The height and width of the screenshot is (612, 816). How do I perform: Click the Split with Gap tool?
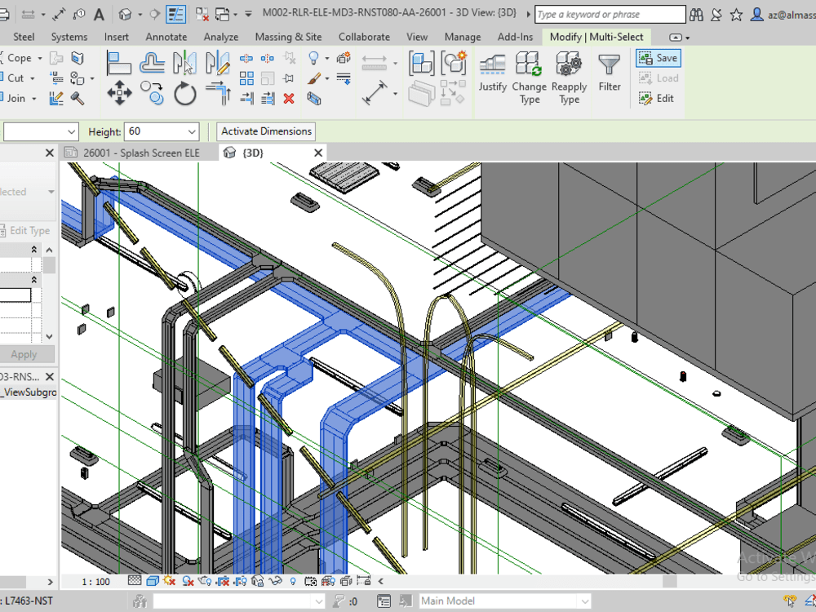(x=268, y=58)
